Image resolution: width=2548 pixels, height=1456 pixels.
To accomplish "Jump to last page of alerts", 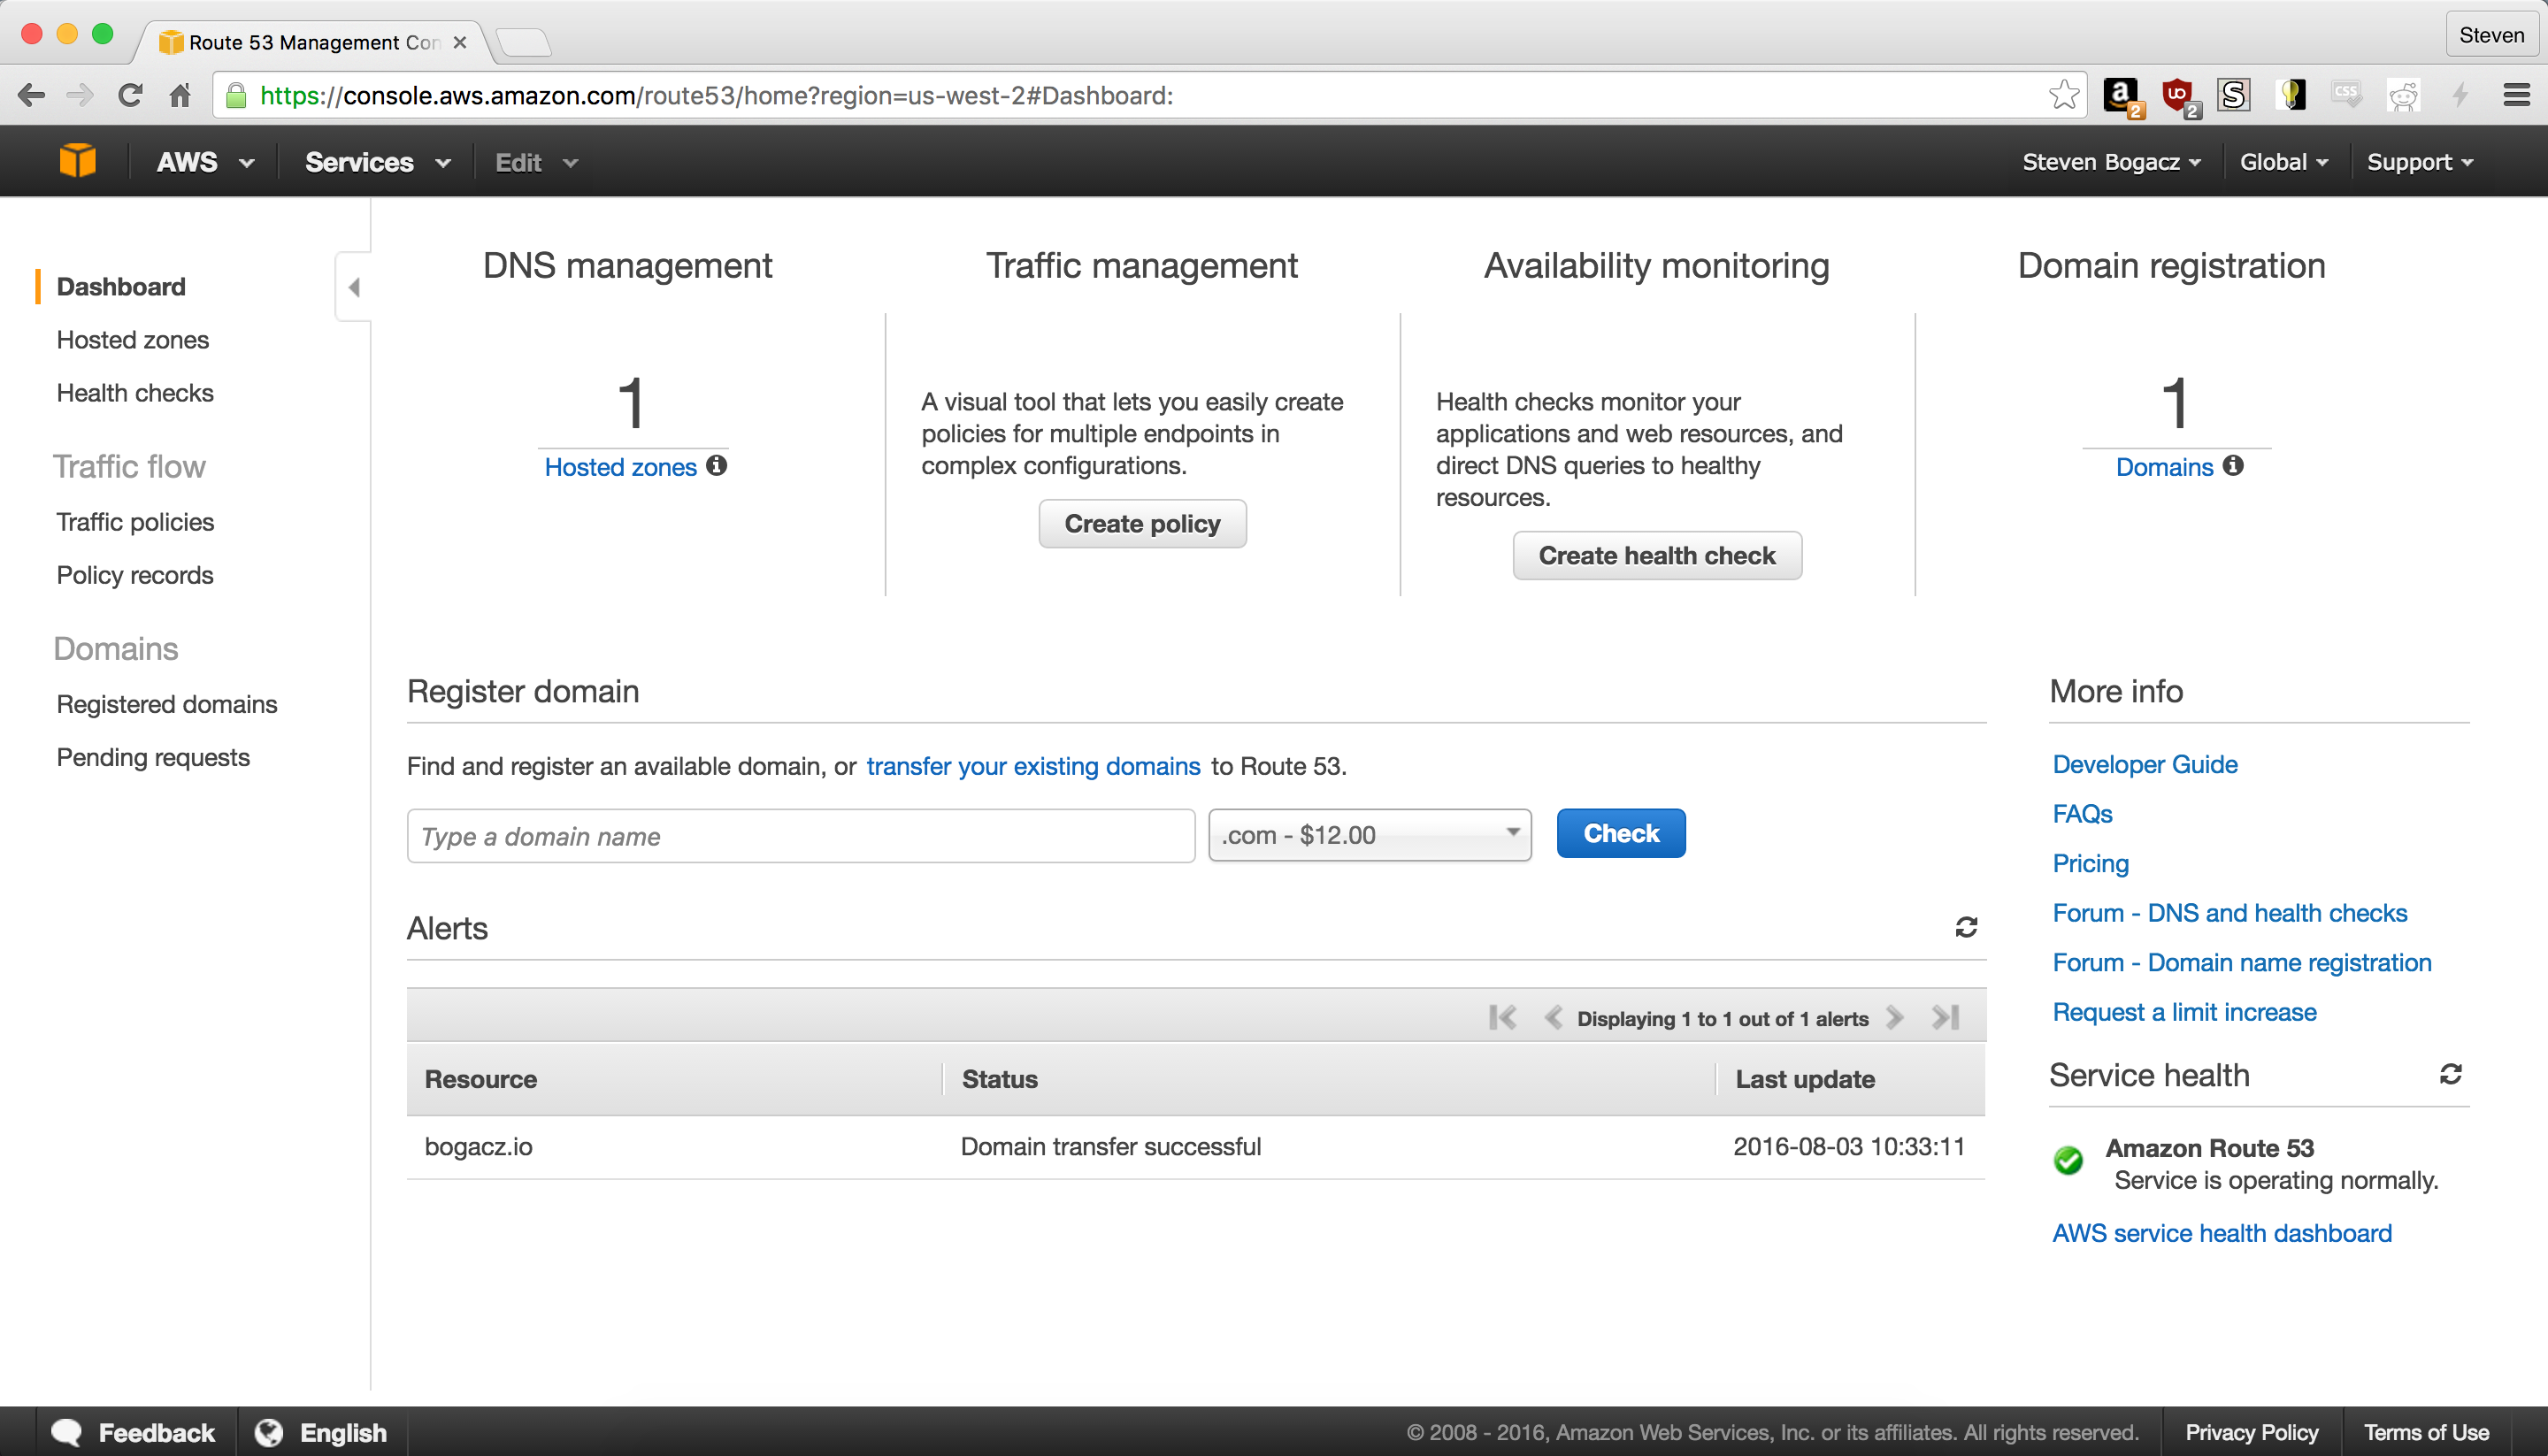I will click(x=1945, y=1018).
